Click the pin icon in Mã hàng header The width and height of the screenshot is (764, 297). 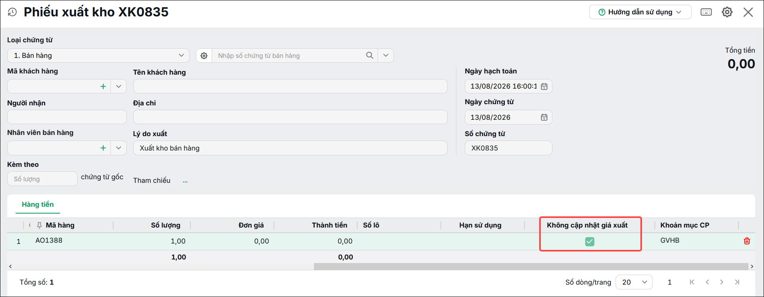click(x=39, y=225)
